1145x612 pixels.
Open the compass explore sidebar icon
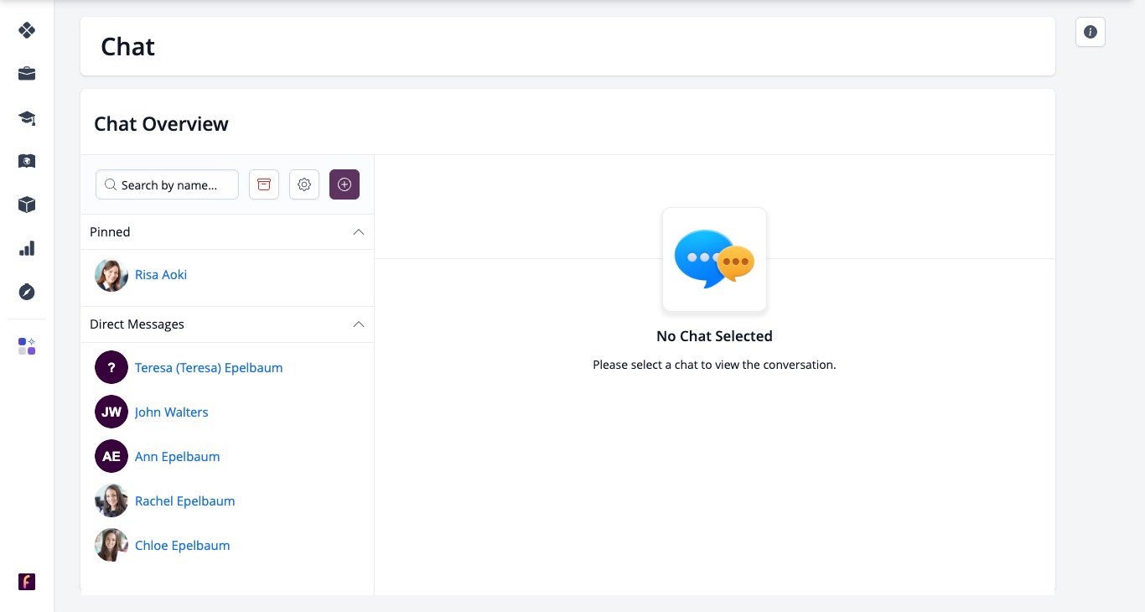[x=27, y=292]
